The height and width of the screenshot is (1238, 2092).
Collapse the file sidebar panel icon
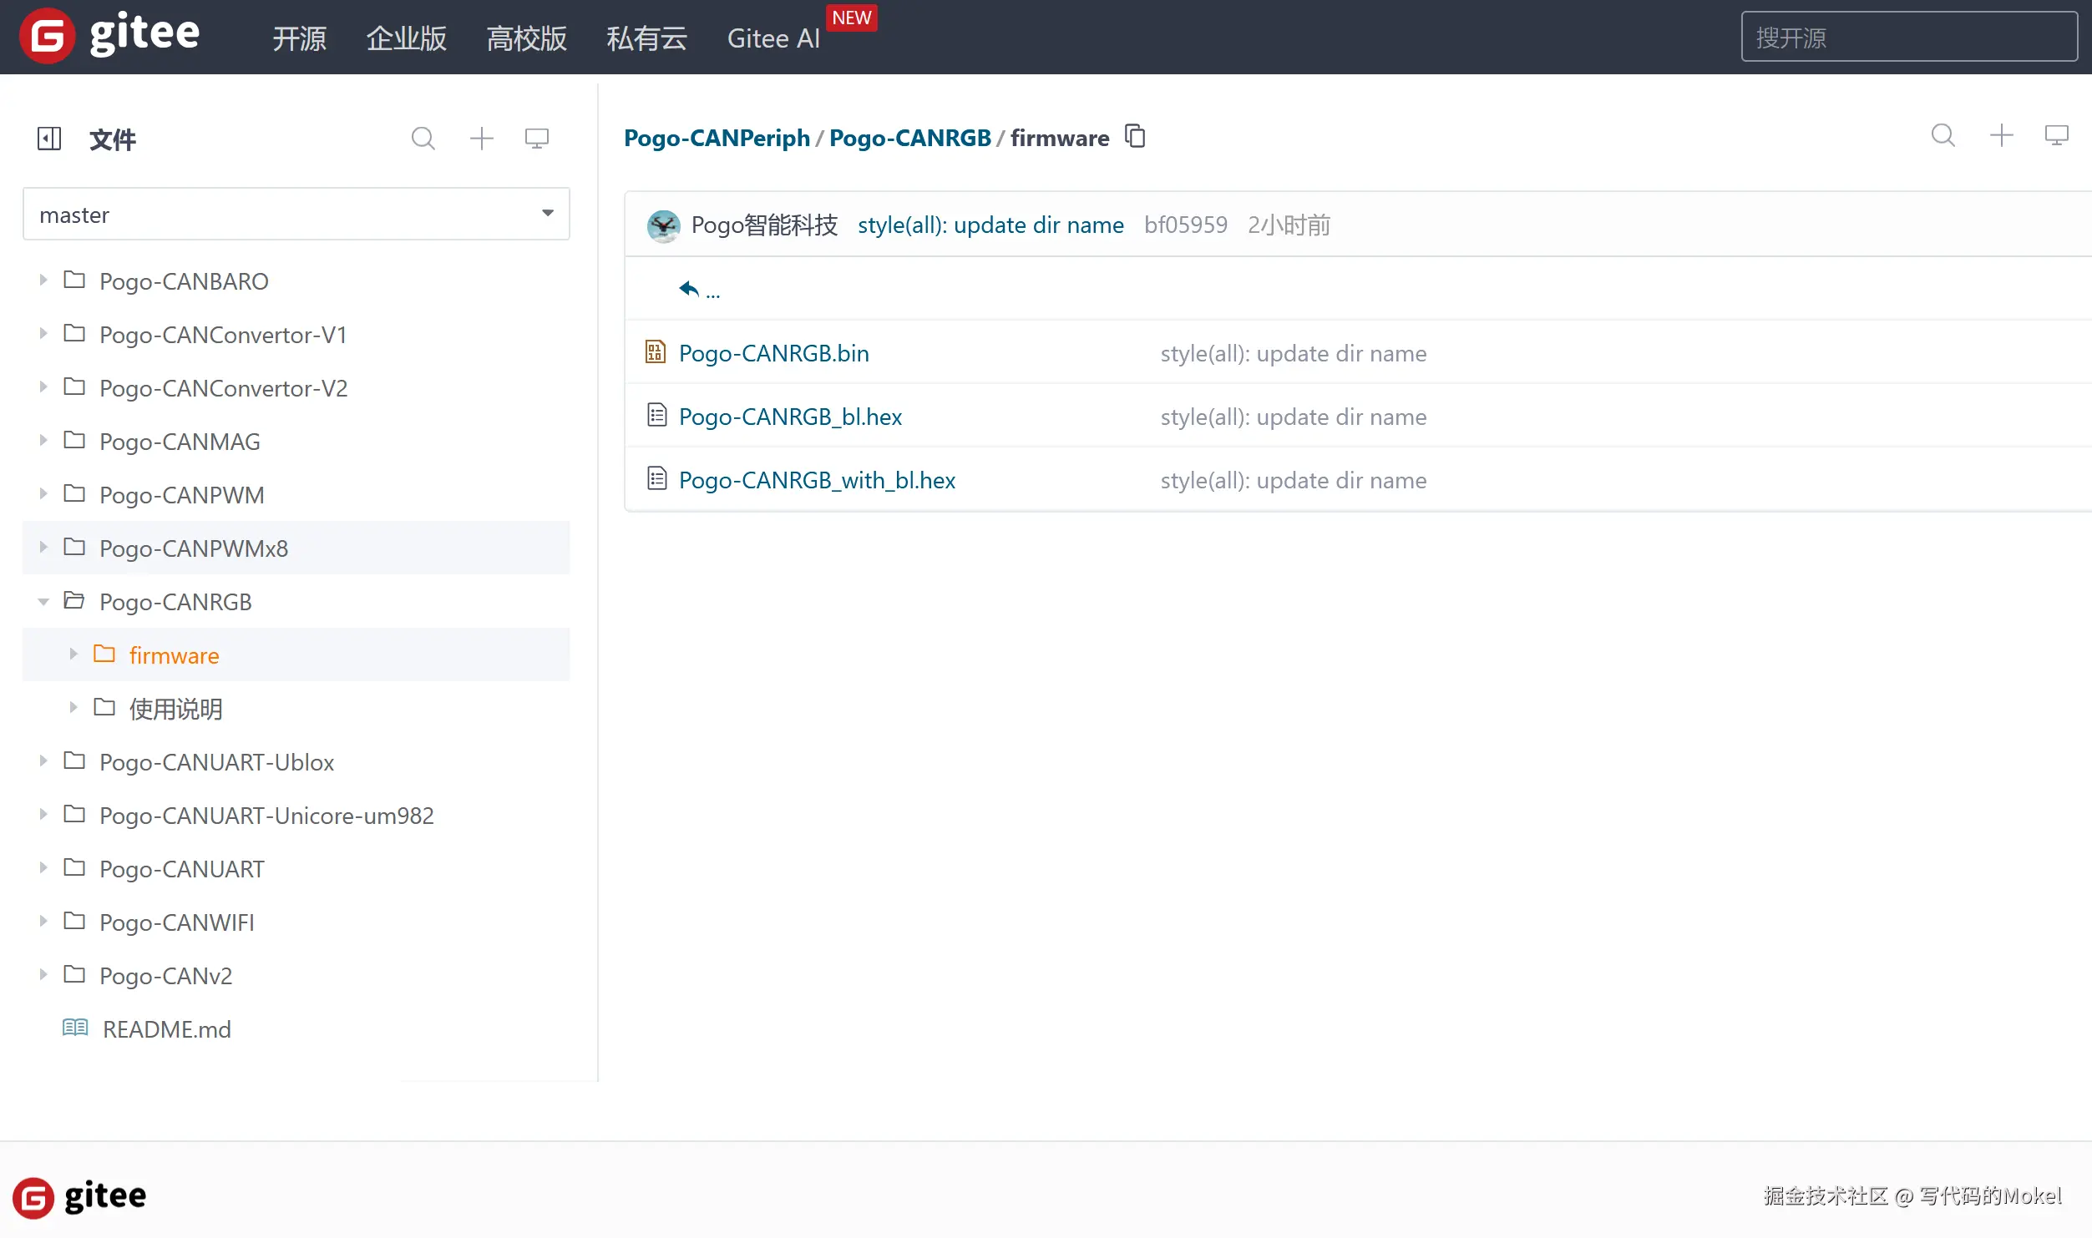pos(49,139)
